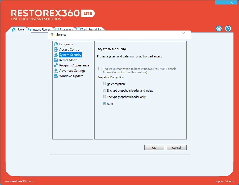
Task: Click the Advanced Settings download icon
Action: pyautogui.click(x=56, y=71)
